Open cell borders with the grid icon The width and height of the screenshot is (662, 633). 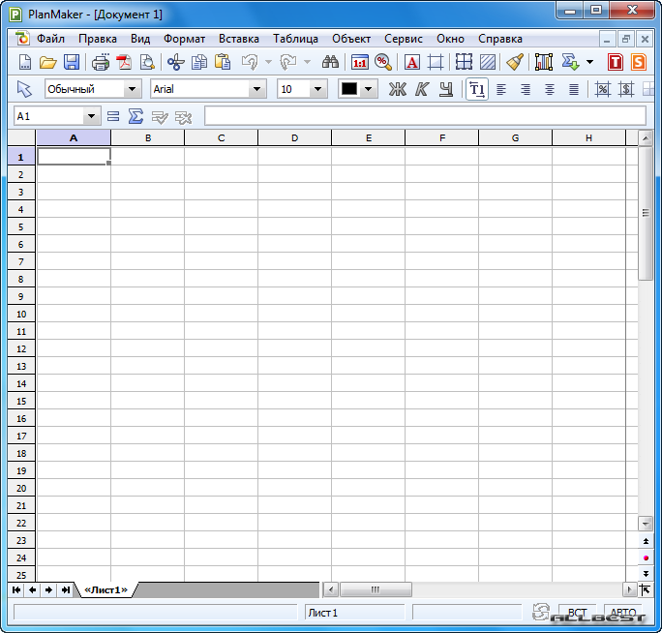coord(464,63)
